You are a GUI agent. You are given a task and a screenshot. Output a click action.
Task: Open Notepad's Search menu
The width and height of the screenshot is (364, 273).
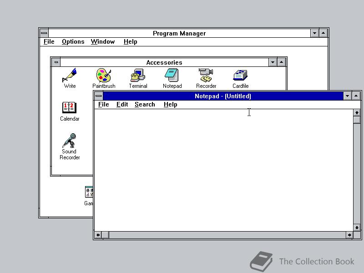[x=145, y=105]
